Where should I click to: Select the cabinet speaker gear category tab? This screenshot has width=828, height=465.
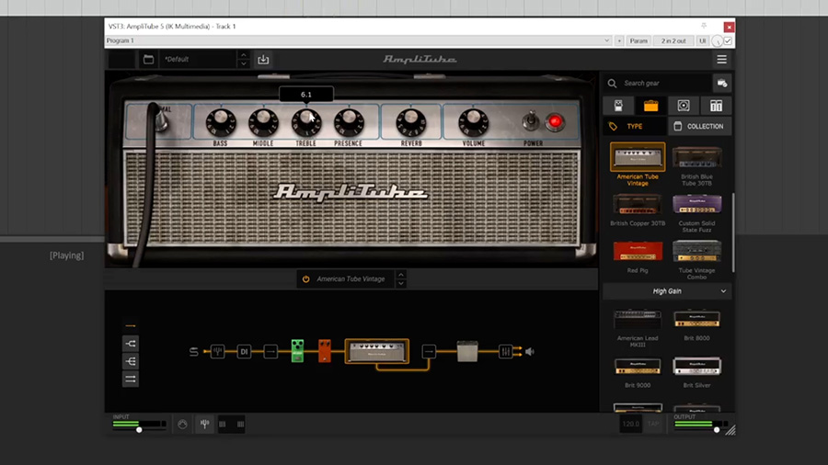(x=684, y=106)
